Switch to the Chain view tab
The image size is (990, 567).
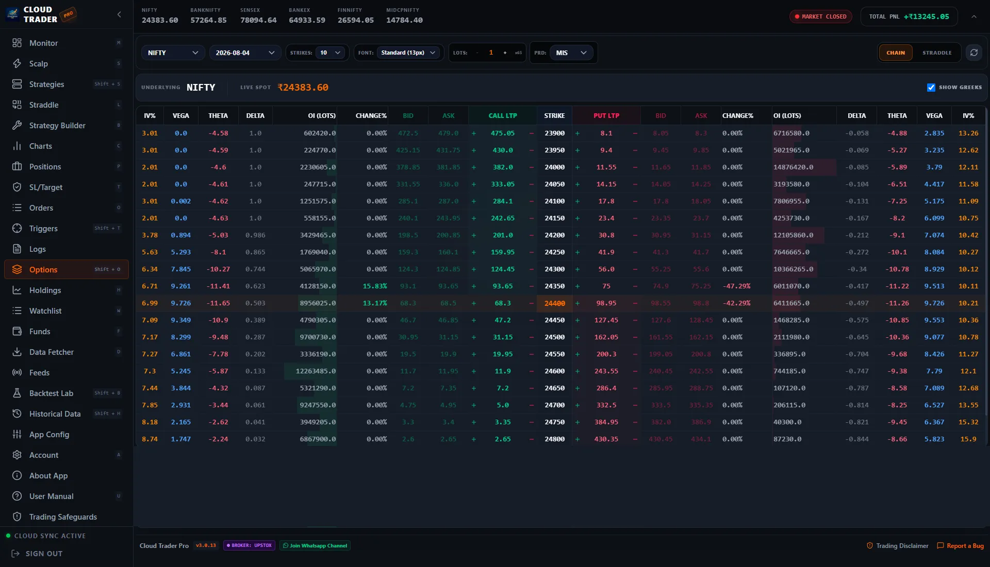(x=896, y=53)
